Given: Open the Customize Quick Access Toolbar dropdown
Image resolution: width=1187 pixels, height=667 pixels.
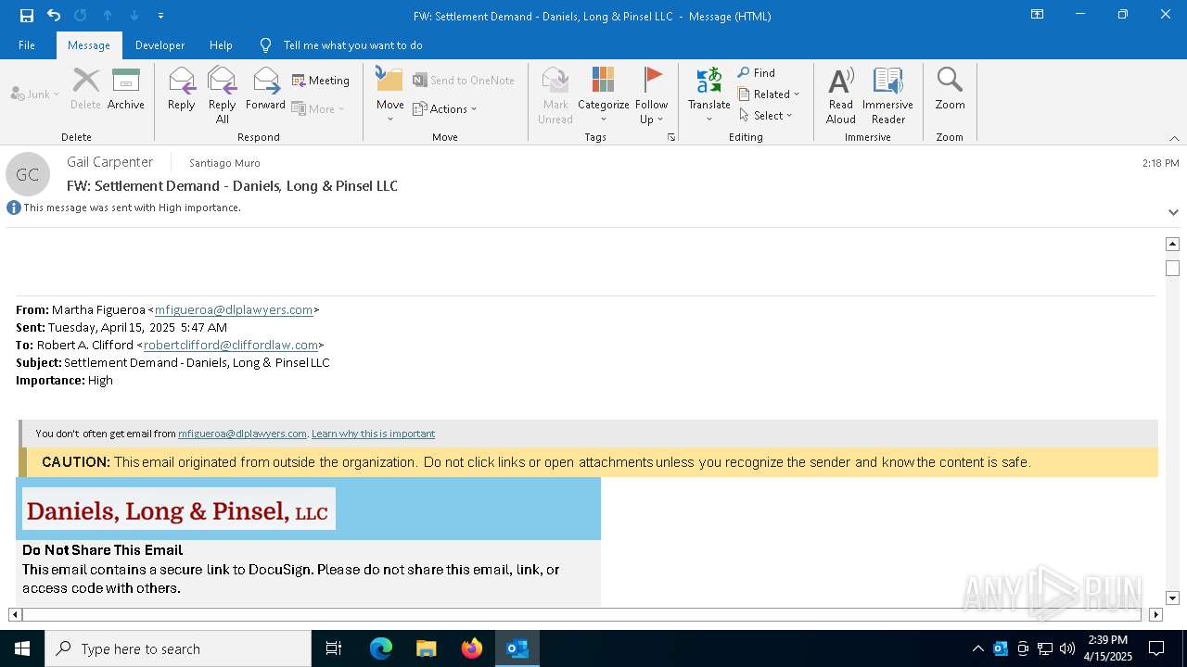Looking at the screenshot, I should (x=161, y=15).
